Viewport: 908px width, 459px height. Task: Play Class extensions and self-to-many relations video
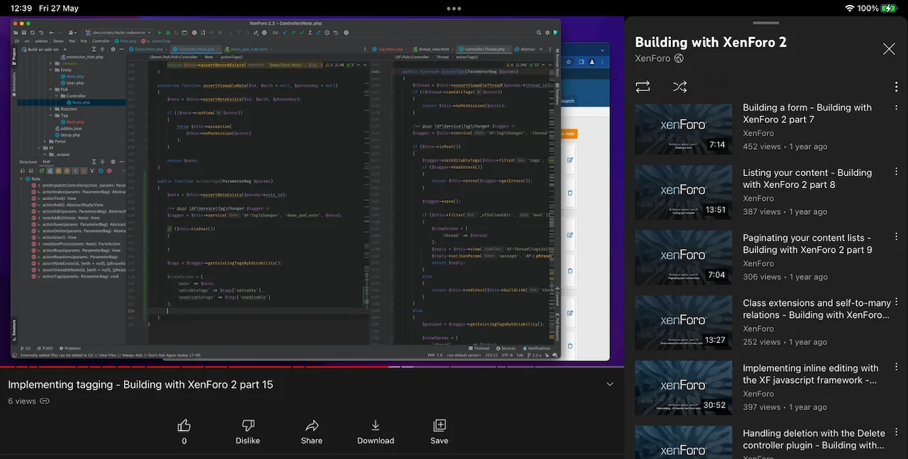click(683, 323)
